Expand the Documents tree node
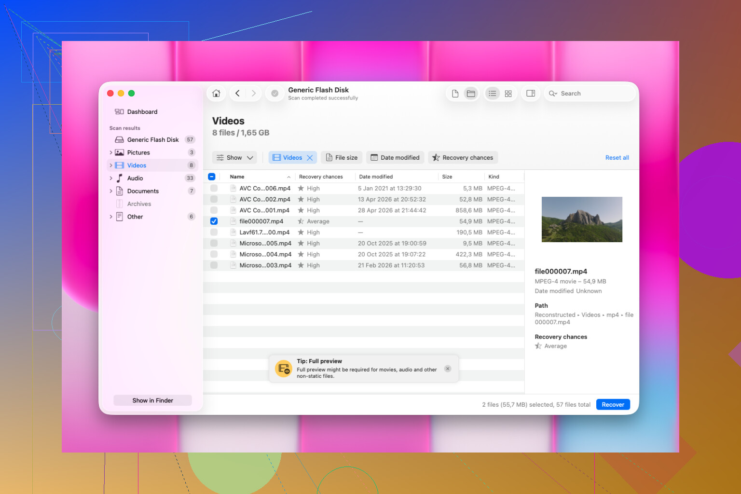Image resolution: width=741 pixels, height=494 pixels. (x=111, y=191)
